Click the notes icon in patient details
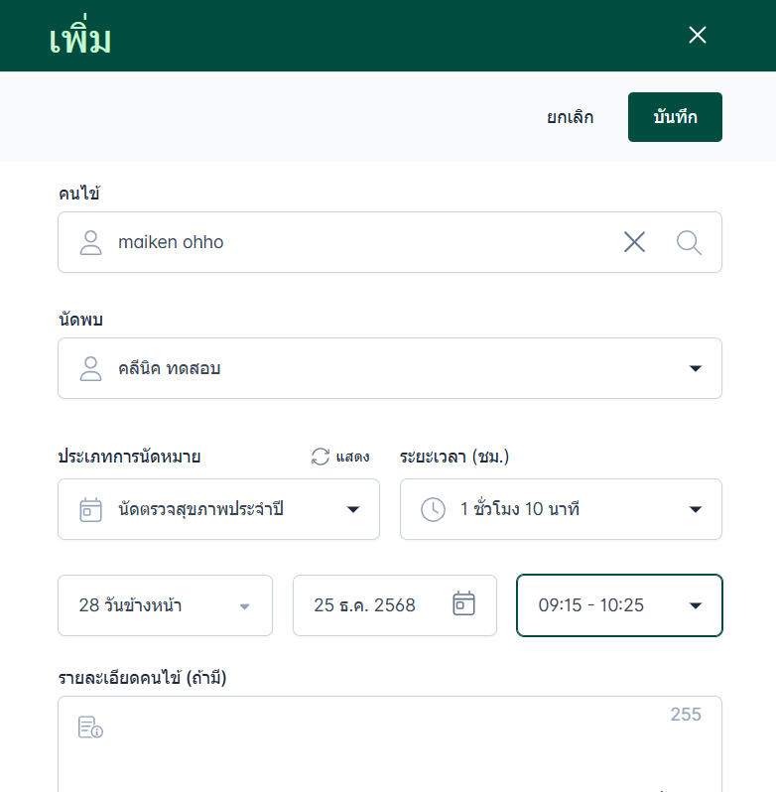 [91, 727]
